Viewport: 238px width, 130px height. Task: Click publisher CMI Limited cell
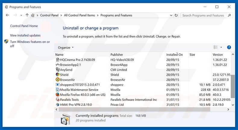point(119,70)
